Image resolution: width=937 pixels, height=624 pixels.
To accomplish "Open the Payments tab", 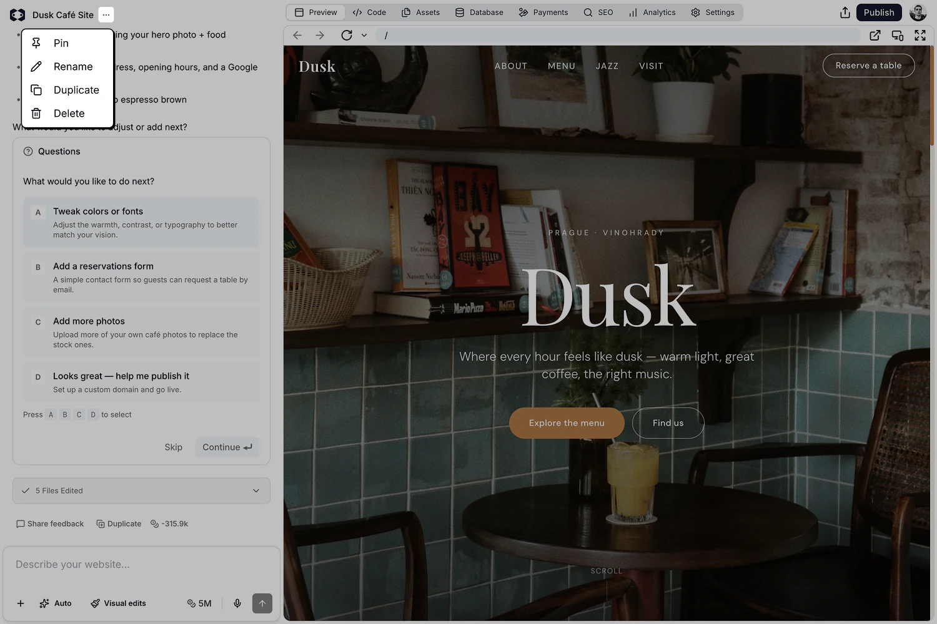I will pyautogui.click(x=543, y=12).
